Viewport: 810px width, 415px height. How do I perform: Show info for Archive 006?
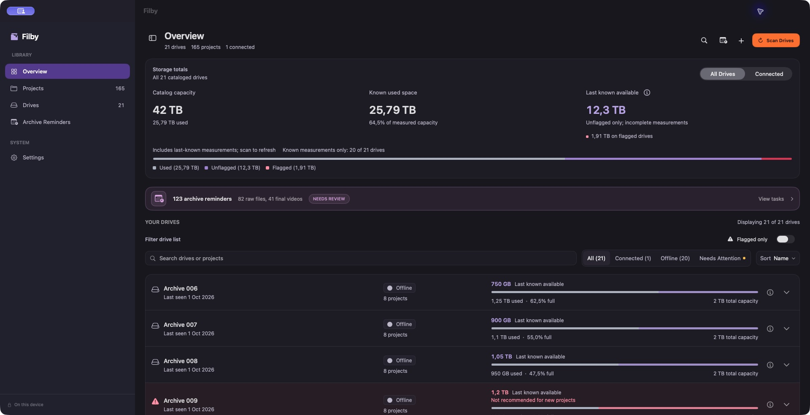click(x=770, y=292)
